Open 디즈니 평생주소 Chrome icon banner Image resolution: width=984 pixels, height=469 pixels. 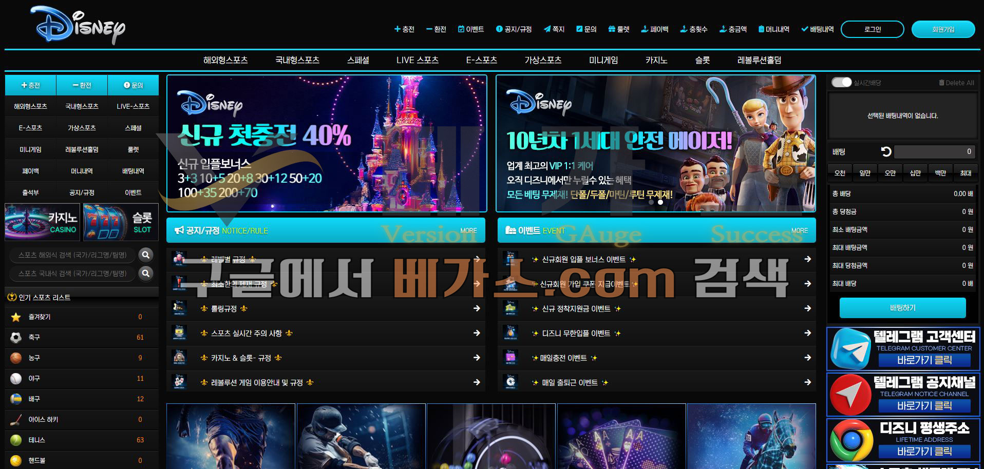pos(903,440)
